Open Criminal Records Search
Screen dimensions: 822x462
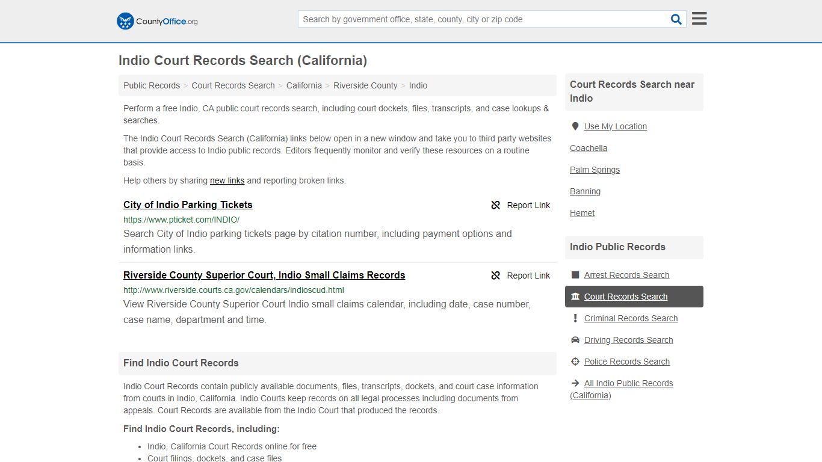pyautogui.click(x=631, y=318)
